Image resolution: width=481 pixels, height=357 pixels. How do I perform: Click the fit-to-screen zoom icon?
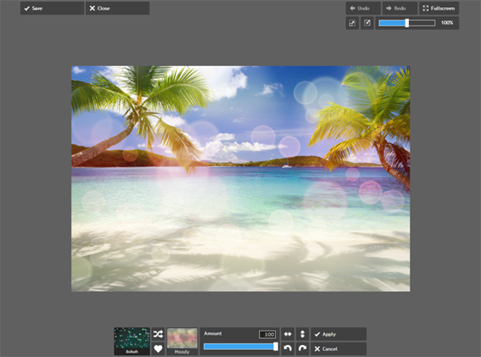tap(352, 23)
